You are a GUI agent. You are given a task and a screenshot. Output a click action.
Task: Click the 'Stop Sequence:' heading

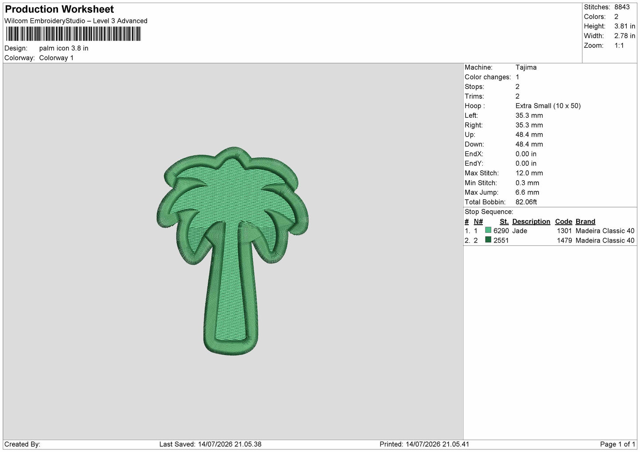click(489, 212)
